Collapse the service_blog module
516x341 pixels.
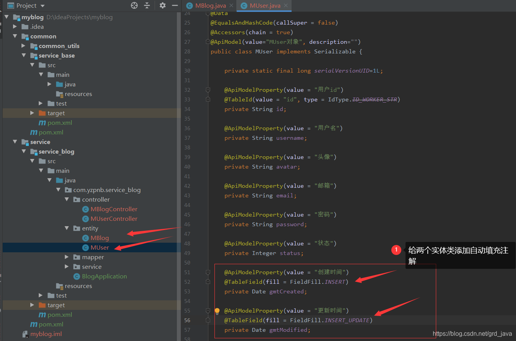click(x=23, y=152)
